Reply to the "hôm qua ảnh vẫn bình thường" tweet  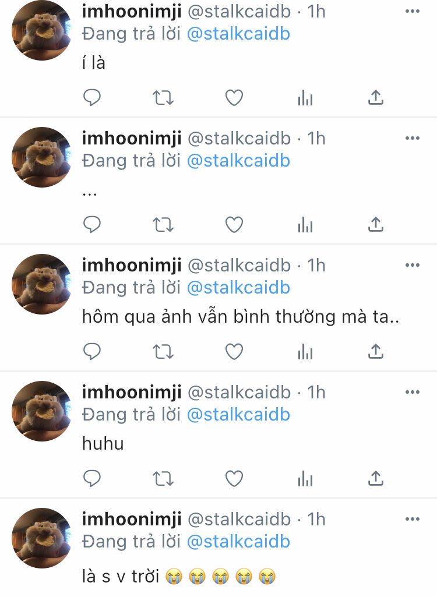point(92,351)
